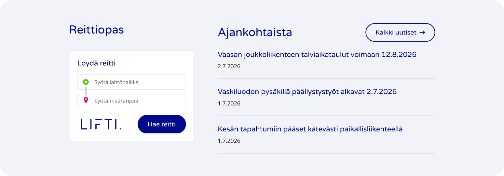Focus the Syötä lähtöpaikka field
The width and height of the screenshot is (504, 176).
click(132, 82)
